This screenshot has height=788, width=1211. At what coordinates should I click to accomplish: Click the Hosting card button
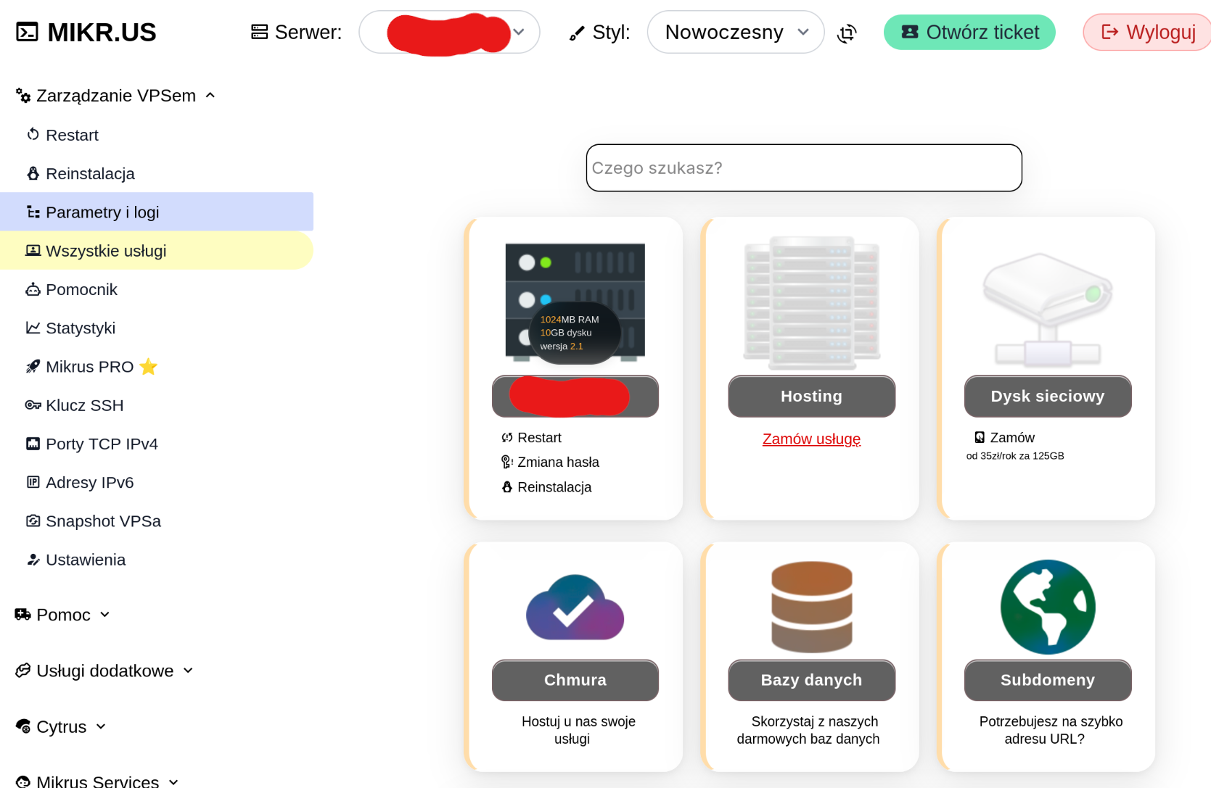[x=811, y=396]
